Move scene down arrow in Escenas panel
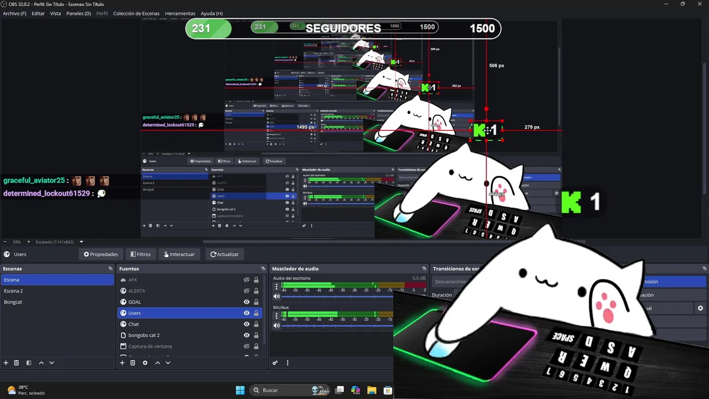This screenshot has height=399, width=709. pos(52,363)
